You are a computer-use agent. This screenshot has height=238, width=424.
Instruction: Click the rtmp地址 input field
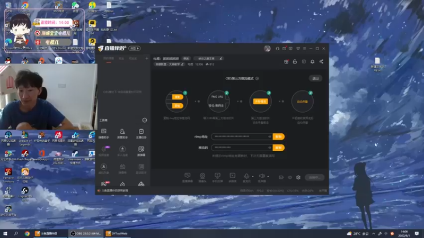[242, 136]
